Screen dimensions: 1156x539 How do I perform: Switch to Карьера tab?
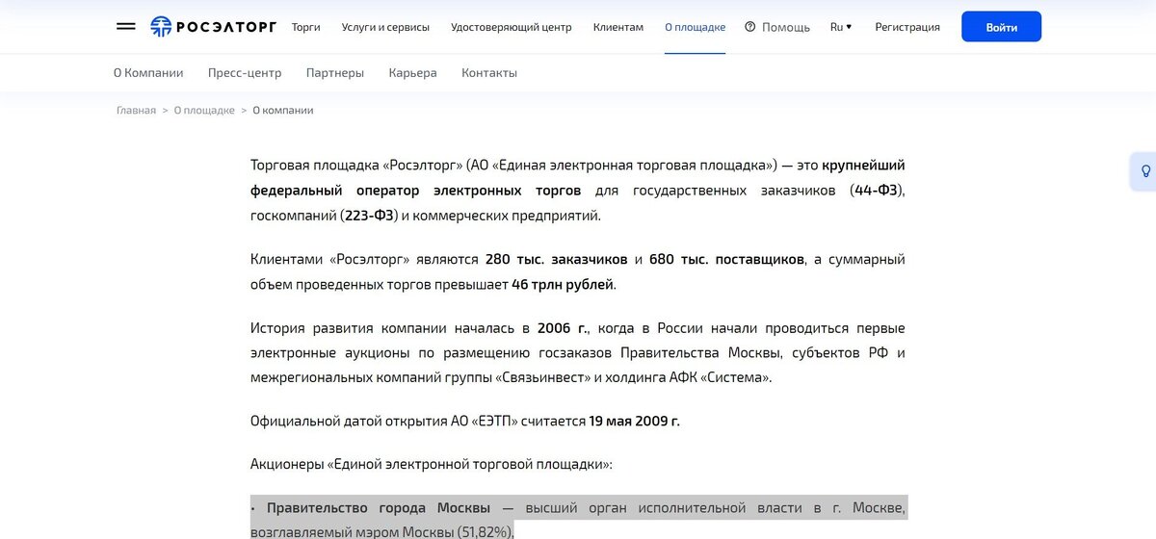tap(412, 73)
